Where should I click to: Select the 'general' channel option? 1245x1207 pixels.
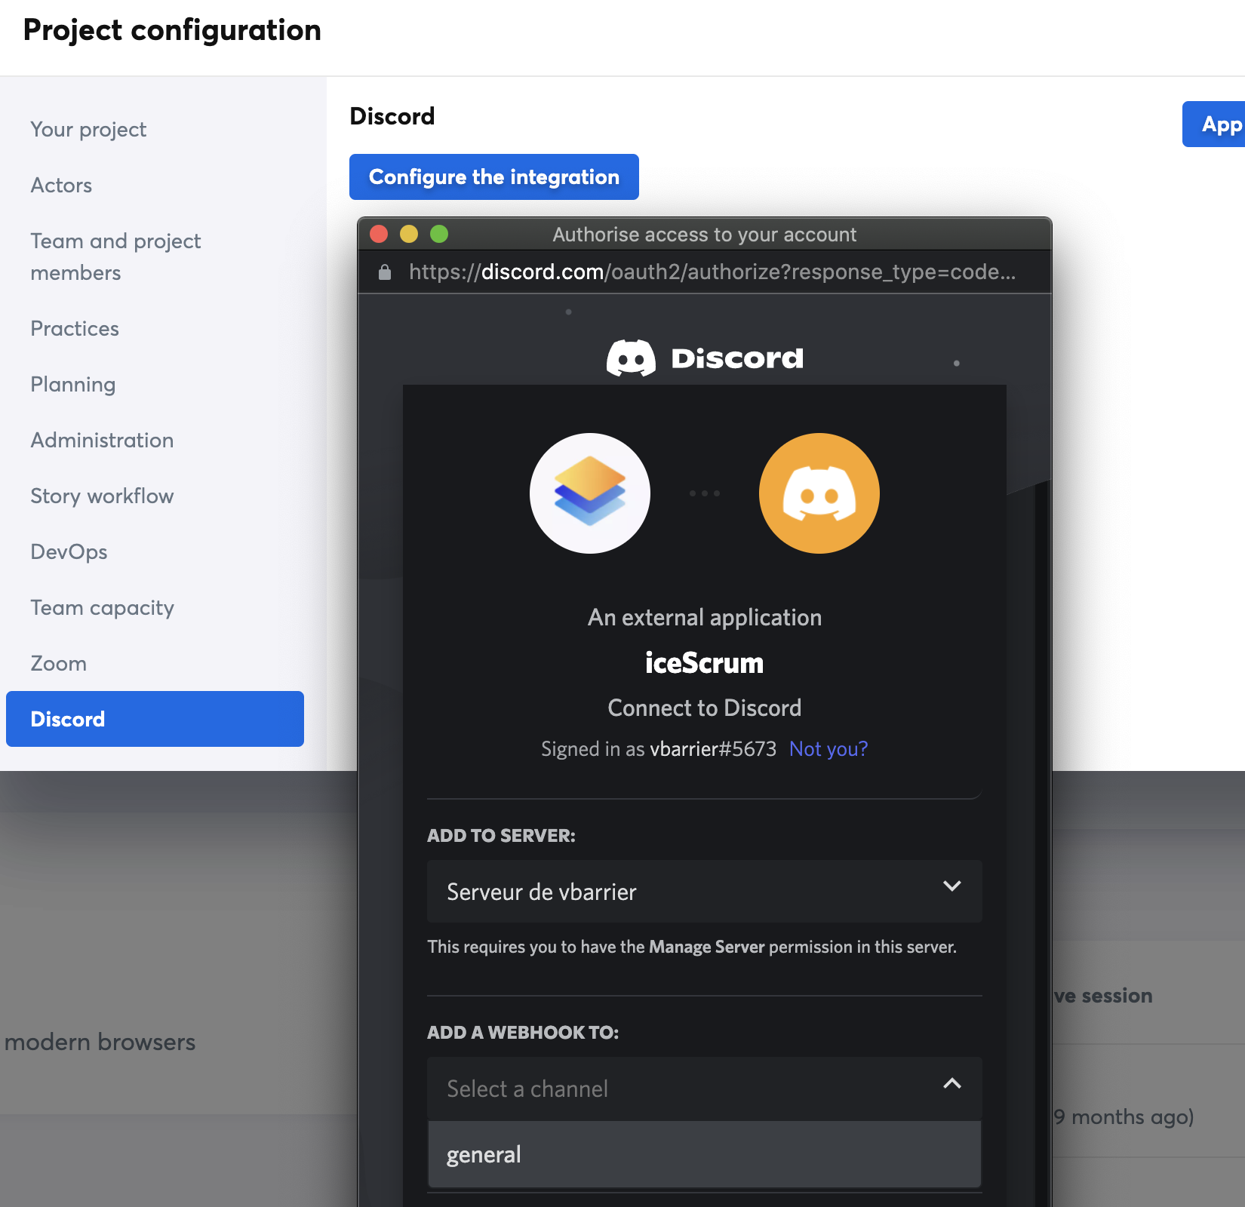[484, 1154]
